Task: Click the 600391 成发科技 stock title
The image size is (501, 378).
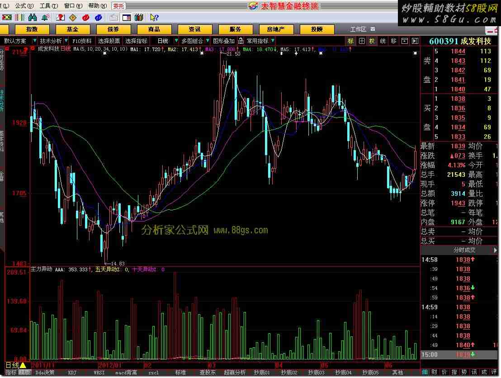Action: pos(460,41)
